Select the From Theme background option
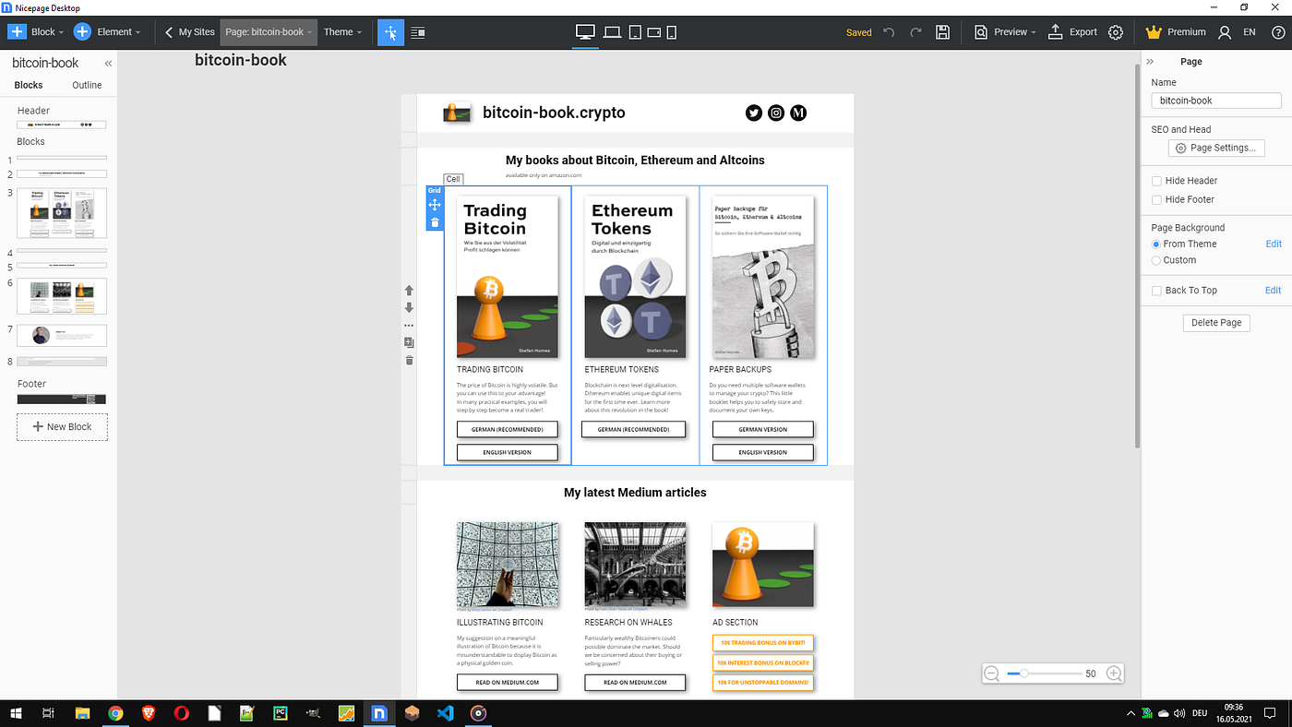This screenshot has width=1292, height=727. pos(1156,244)
